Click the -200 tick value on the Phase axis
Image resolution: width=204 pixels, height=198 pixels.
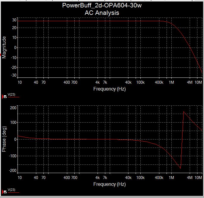12,170
